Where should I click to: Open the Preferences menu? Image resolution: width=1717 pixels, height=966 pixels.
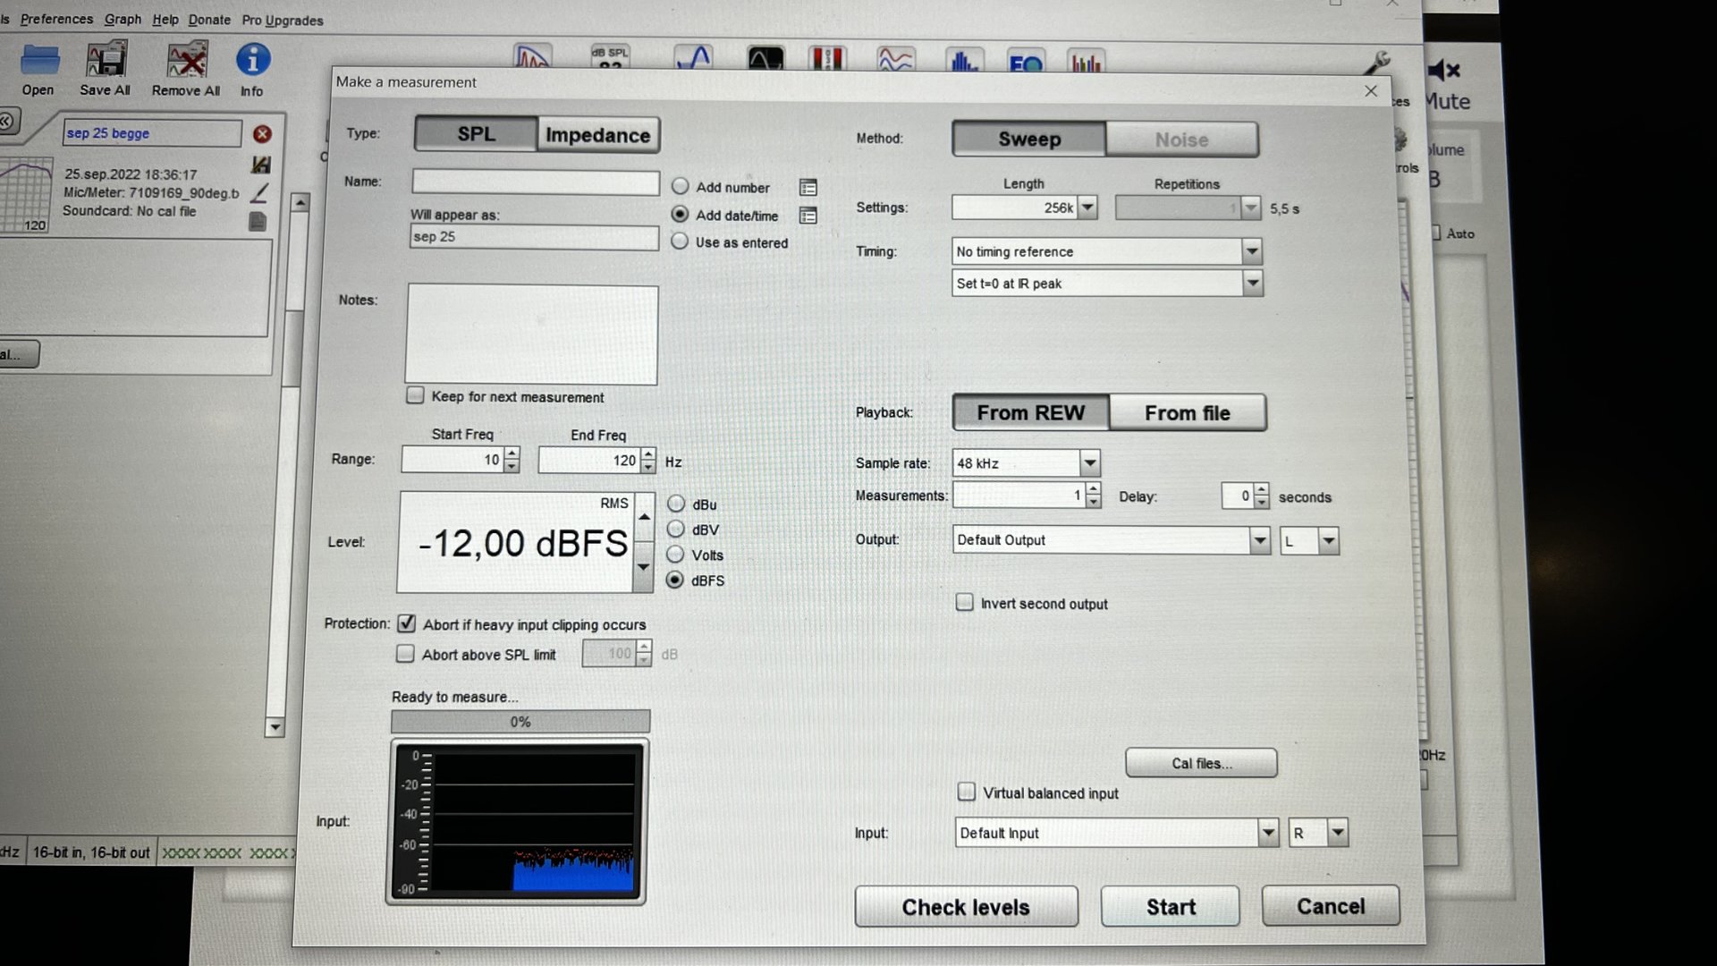pos(56,19)
